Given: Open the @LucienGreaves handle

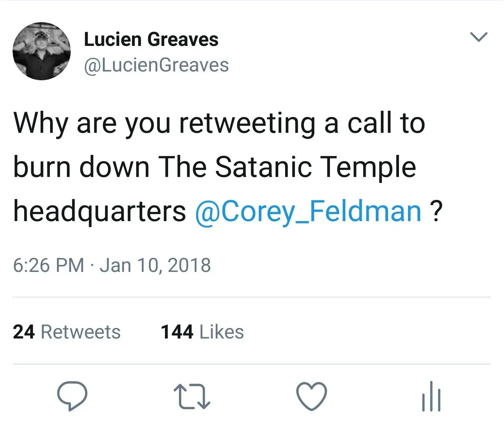Looking at the screenshot, I should point(156,66).
